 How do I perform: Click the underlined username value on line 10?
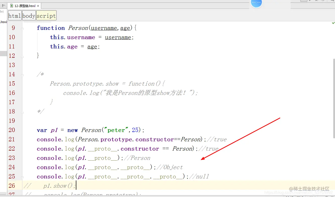tap(118, 37)
